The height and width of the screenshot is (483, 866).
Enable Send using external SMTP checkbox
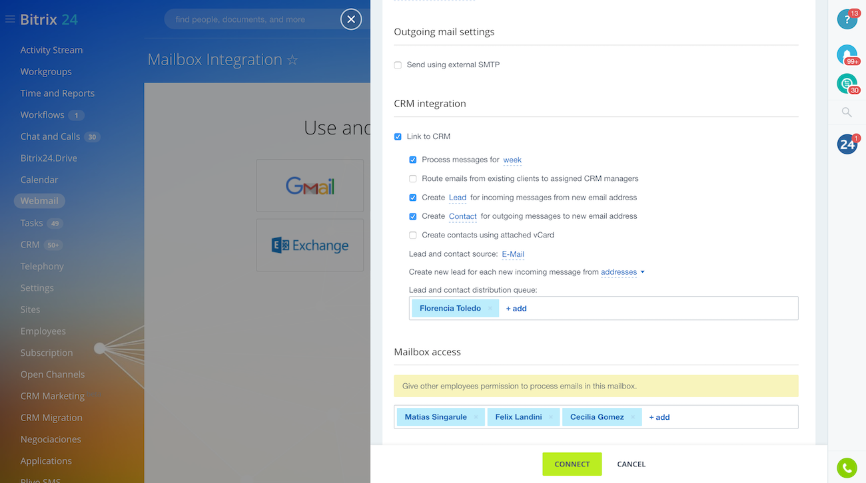tap(398, 65)
